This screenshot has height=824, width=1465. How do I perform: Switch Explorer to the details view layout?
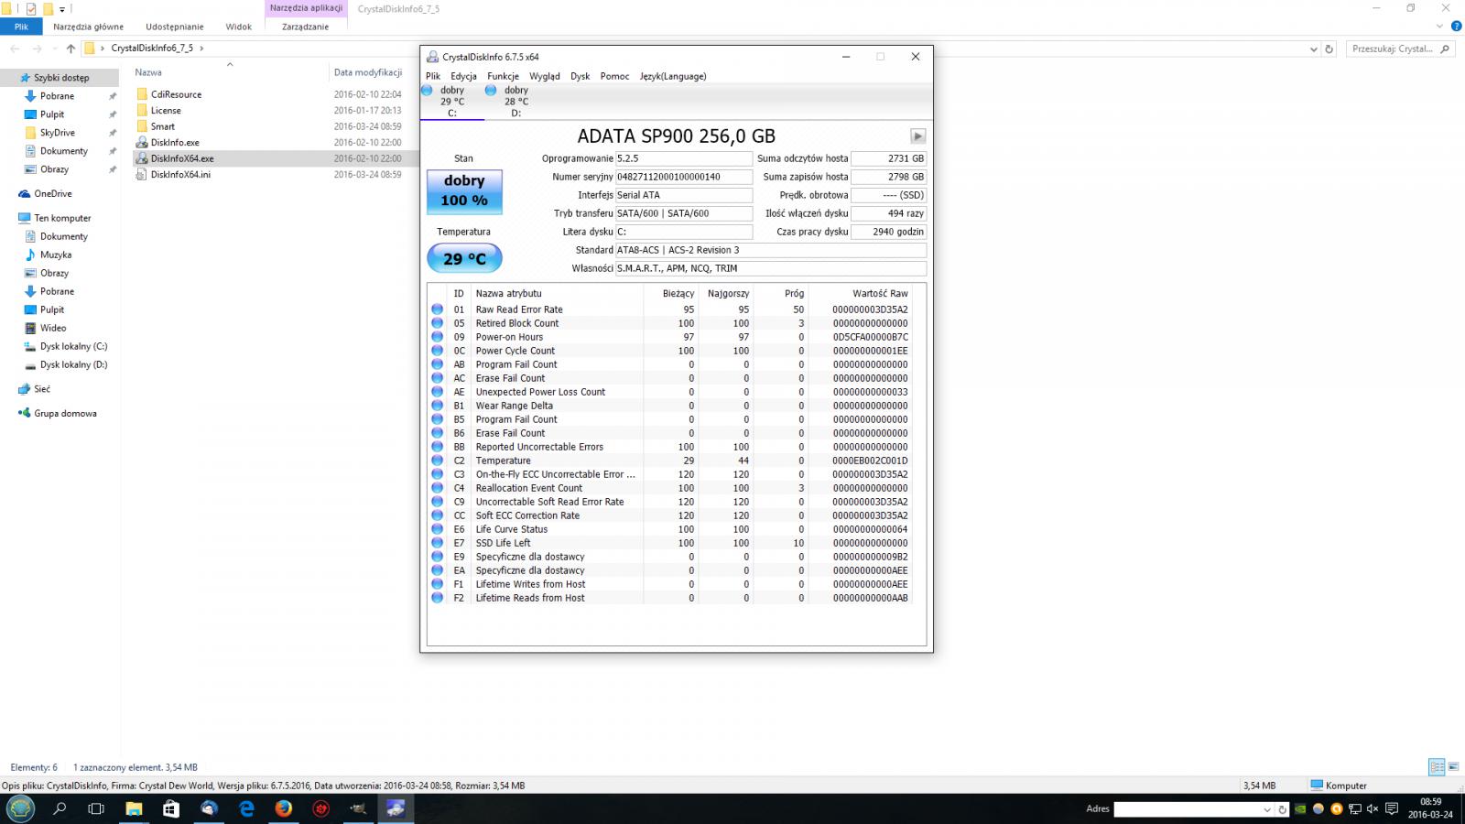(1437, 767)
